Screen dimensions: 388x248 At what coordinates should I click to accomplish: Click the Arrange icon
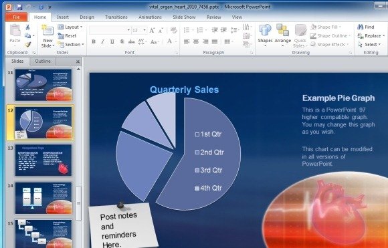(282, 30)
